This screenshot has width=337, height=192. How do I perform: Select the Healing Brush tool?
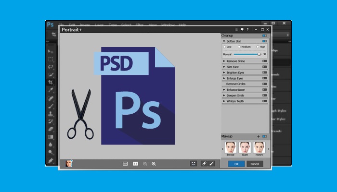pos(51,98)
